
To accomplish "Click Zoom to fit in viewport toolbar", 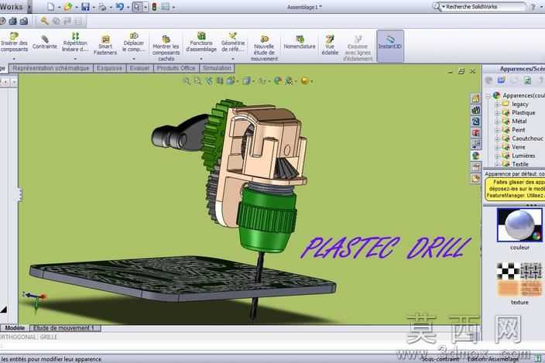I will (187, 81).
